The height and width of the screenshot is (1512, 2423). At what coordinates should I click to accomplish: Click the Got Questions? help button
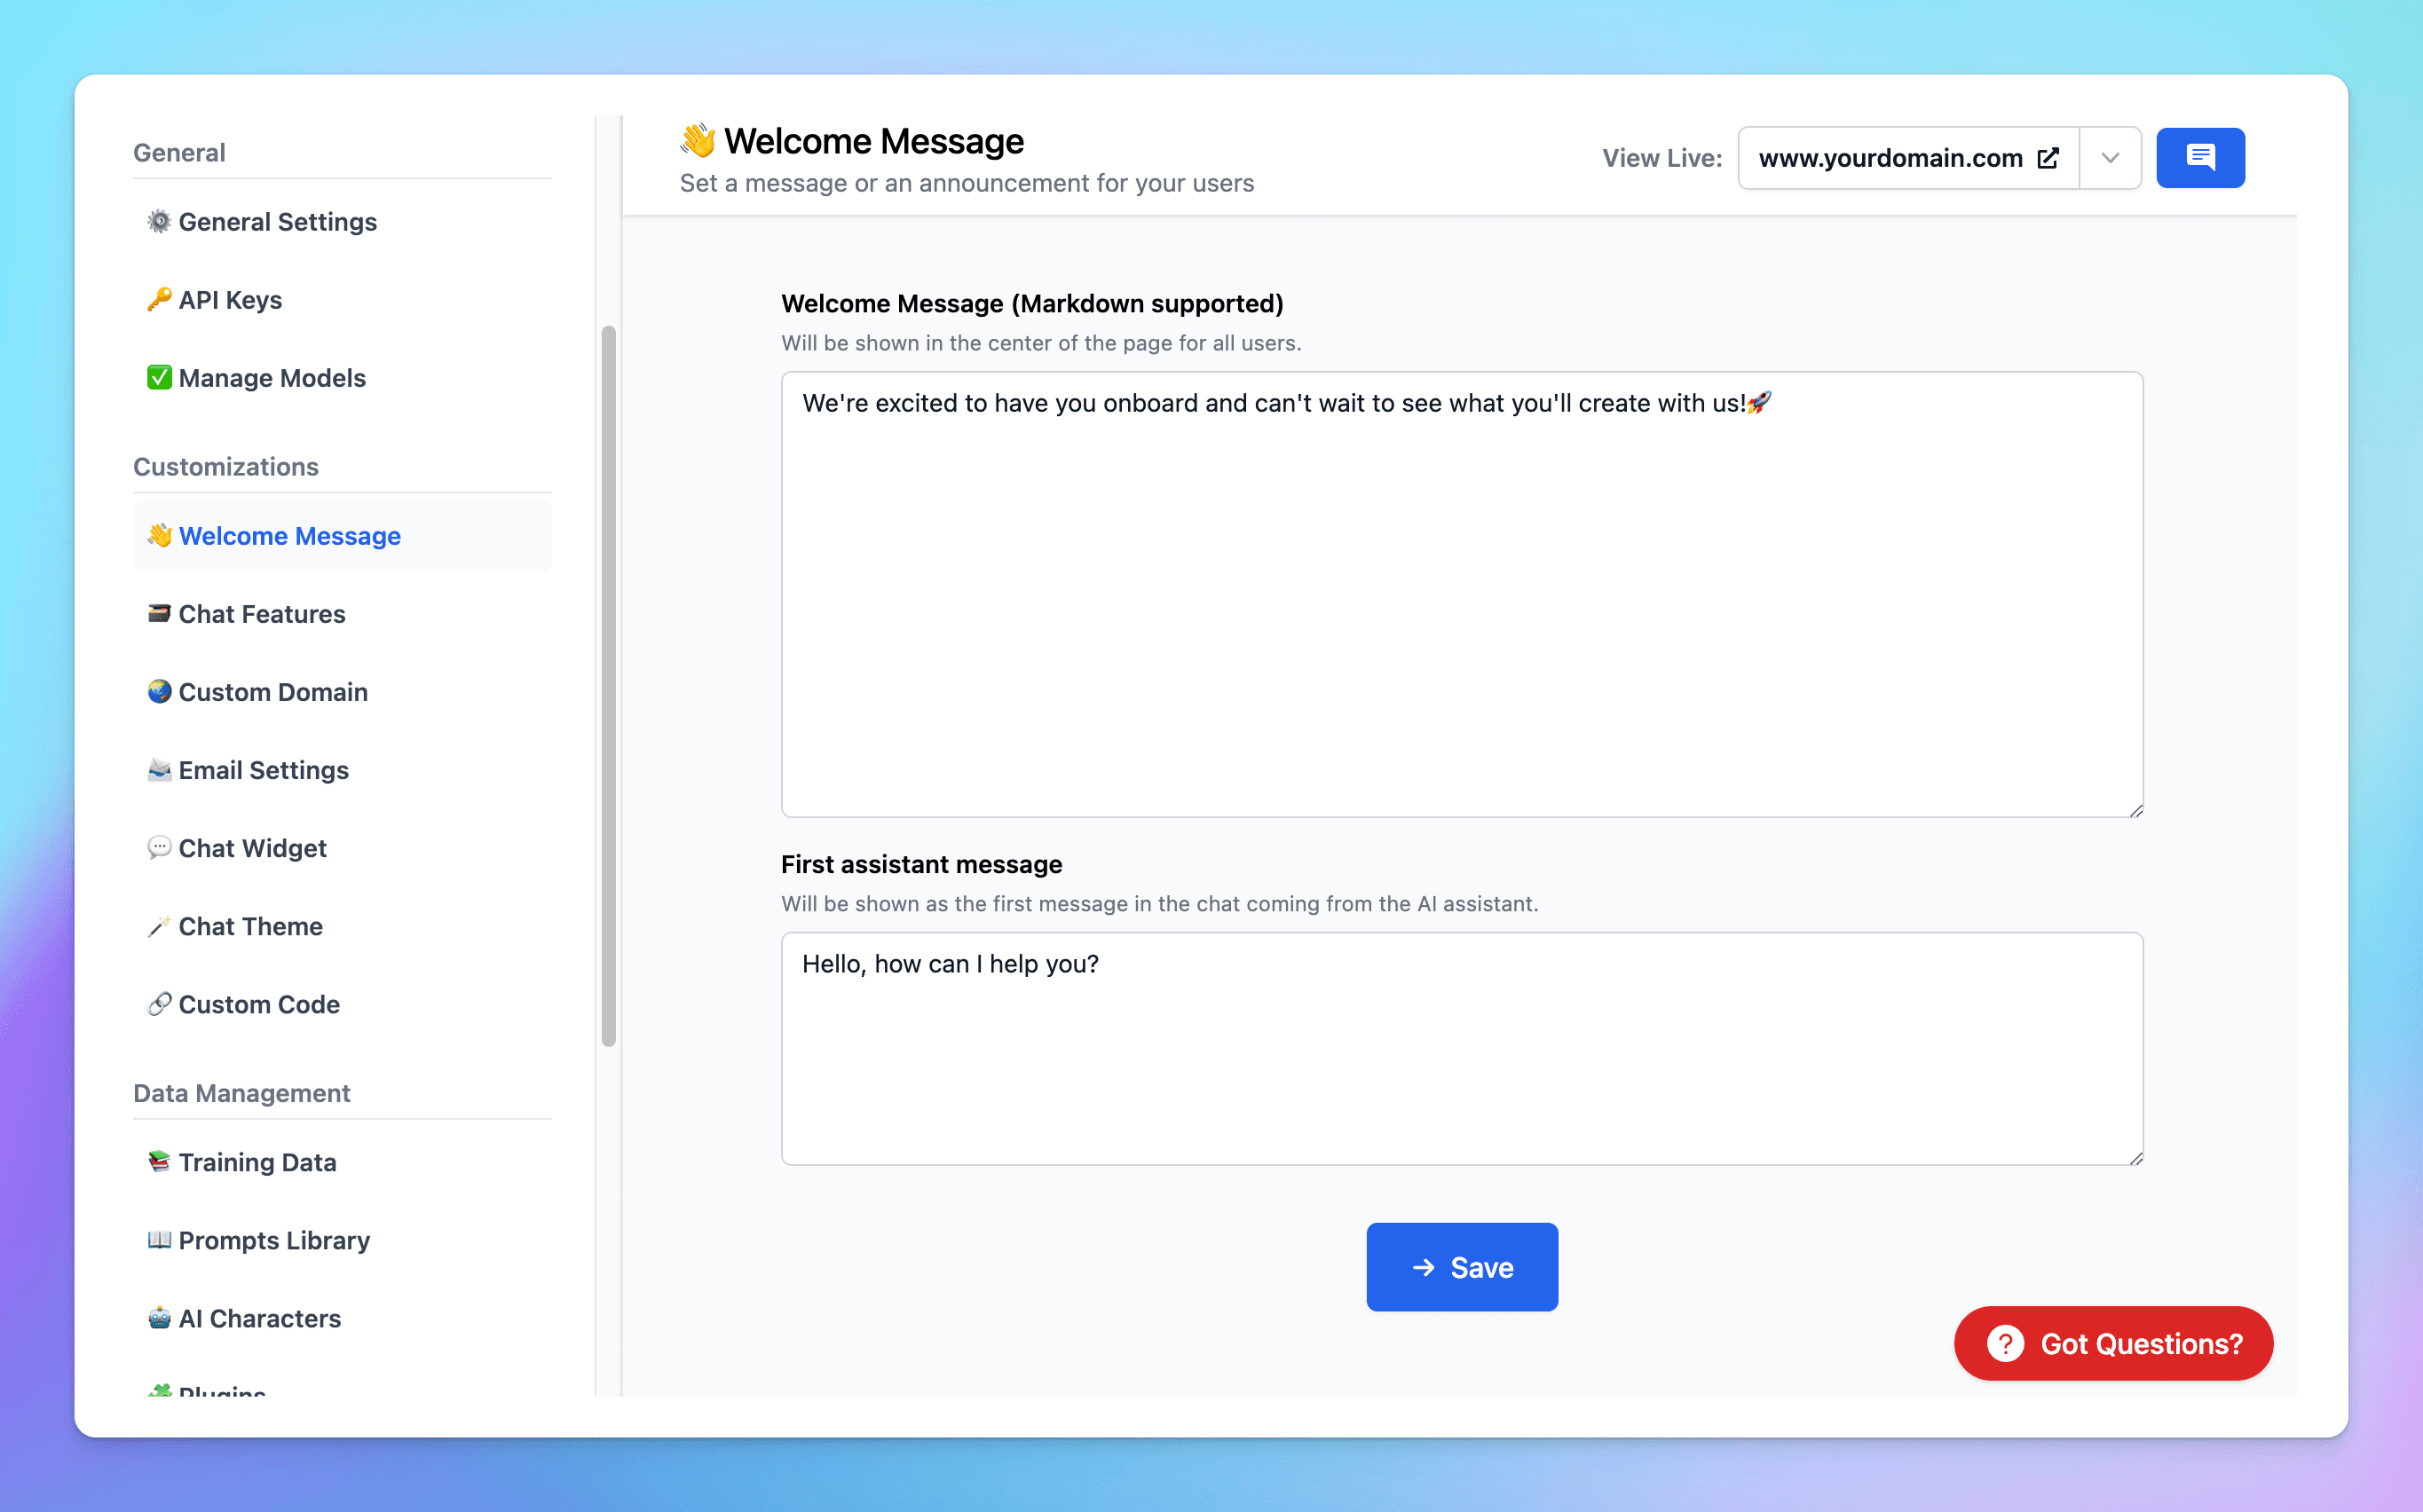coord(2112,1343)
